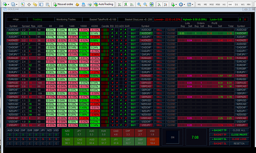
Task: Open the Navigator folder-star icon
Action: click(x=35, y=4)
